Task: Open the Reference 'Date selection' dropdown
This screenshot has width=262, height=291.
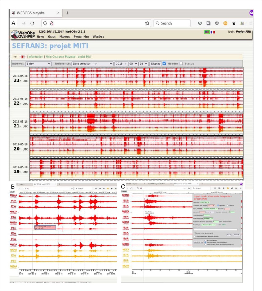Action: tap(92, 63)
